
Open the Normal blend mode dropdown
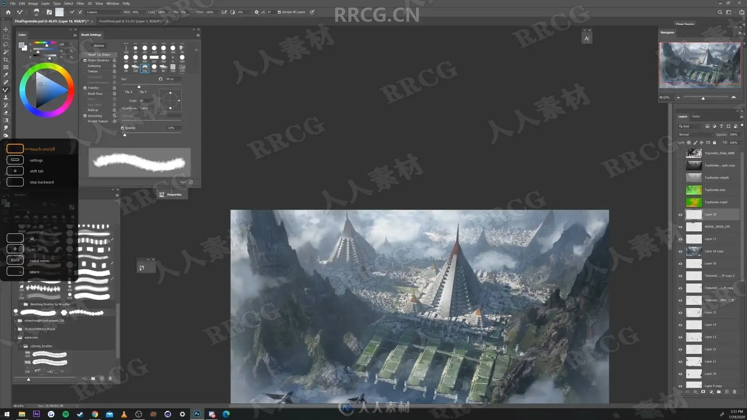[696, 135]
